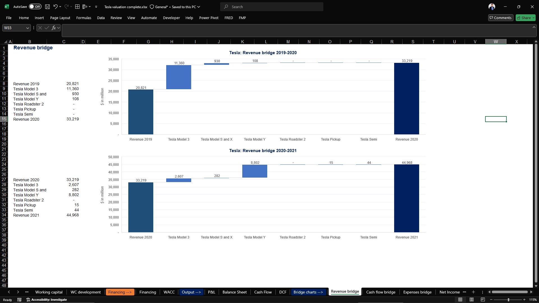Click the Enter checkmark icon in formula bar
The image size is (539, 303).
47,28
